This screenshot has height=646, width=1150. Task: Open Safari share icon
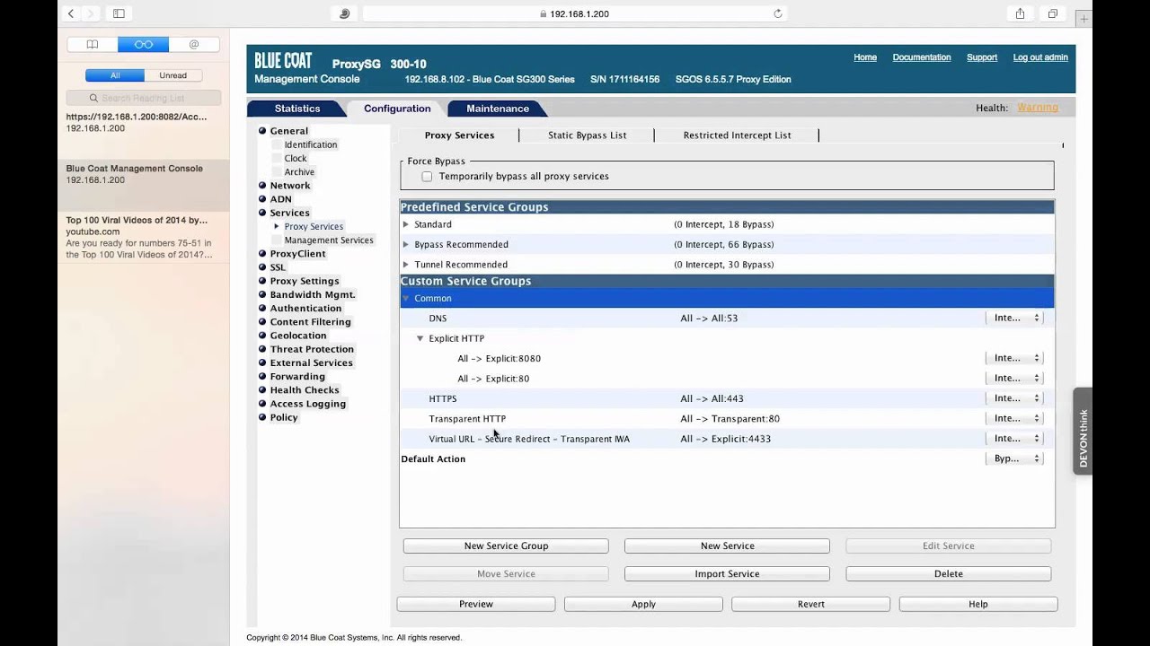1020,13
